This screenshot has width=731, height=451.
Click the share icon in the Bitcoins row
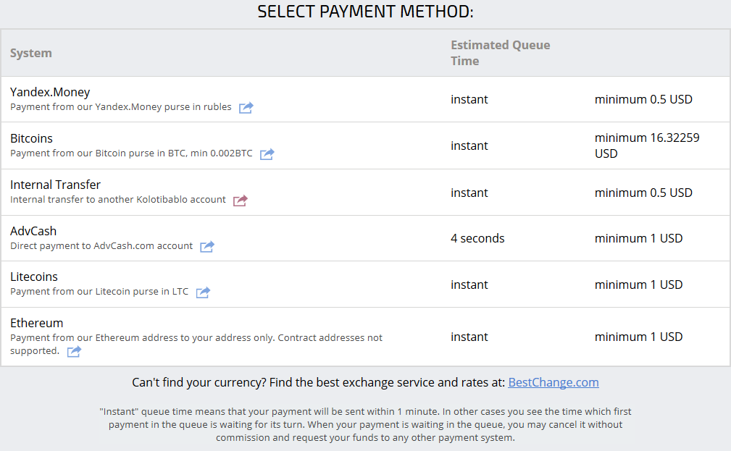(267, 153)
